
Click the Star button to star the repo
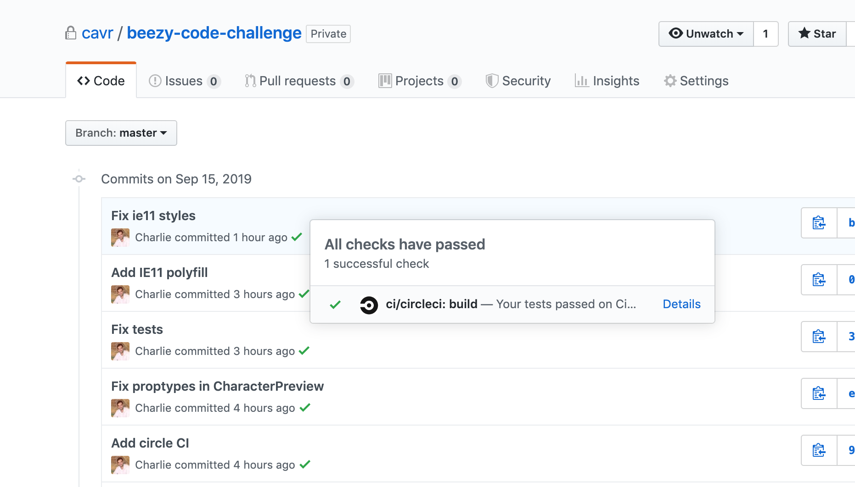[x=817, y=33]
